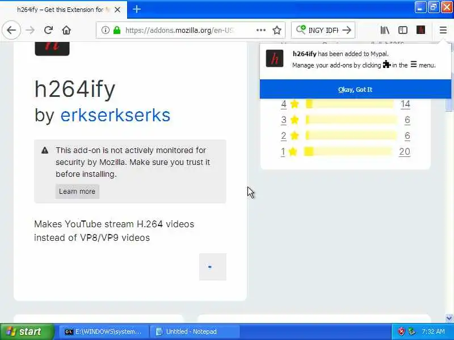Close the h264ify tab

coord(117,10)
